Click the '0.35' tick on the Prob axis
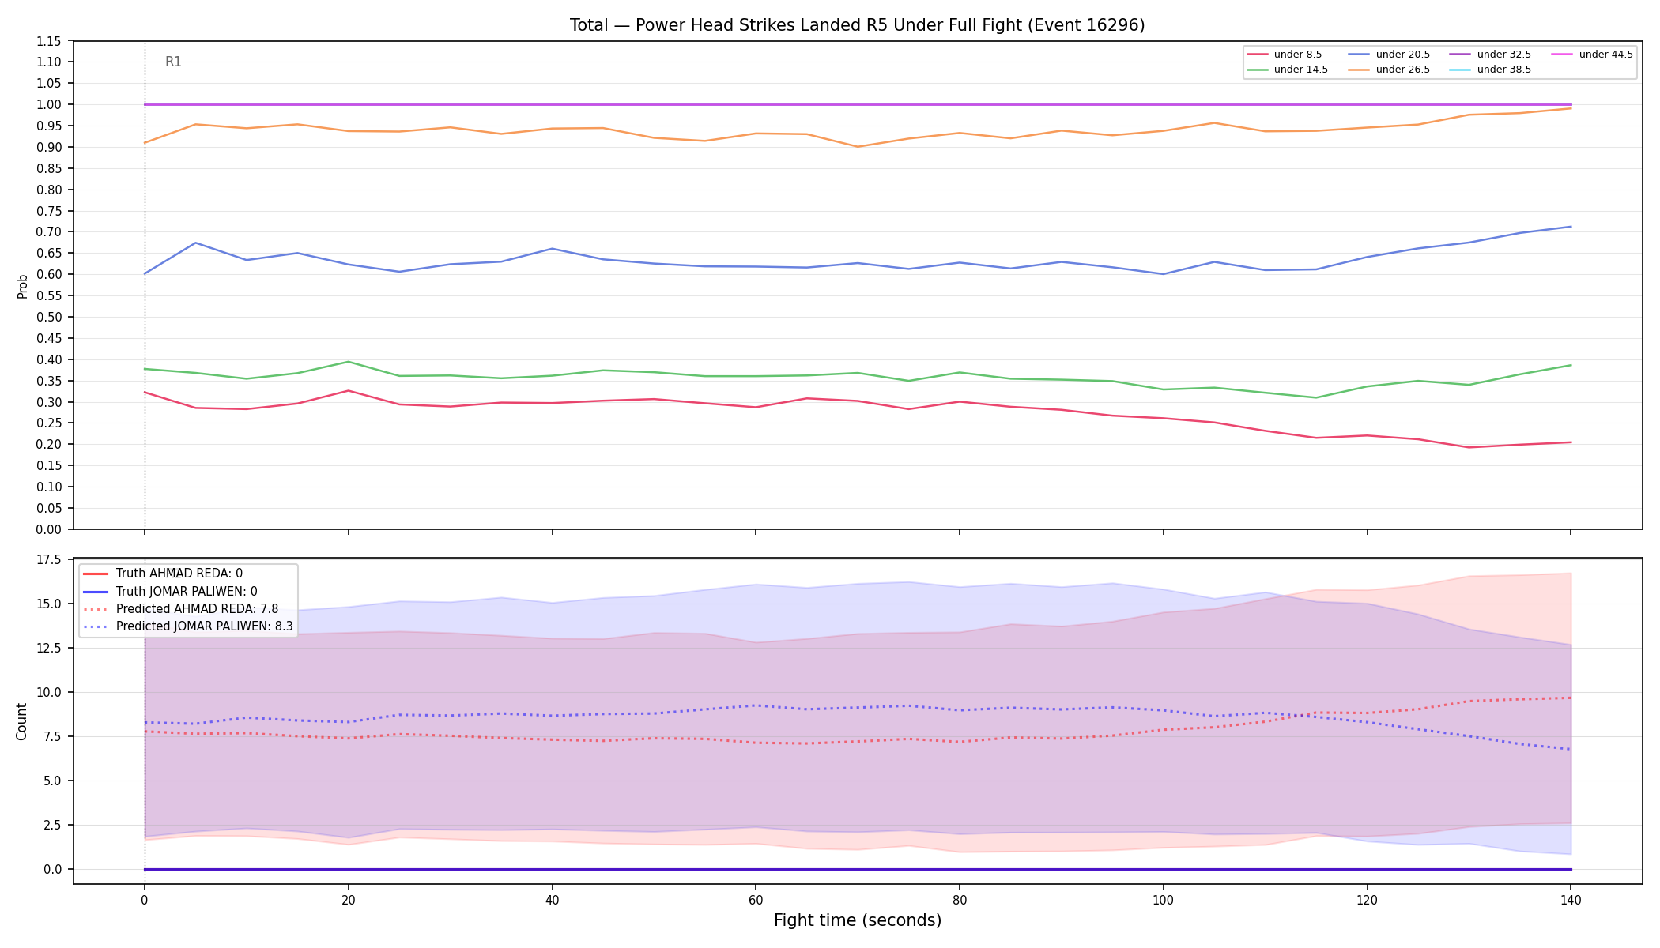1660x948 pixels. tap(49, 382)
